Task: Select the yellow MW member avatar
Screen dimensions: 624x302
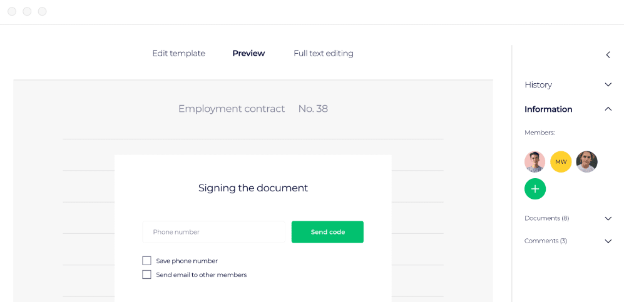Action: tap(561, 162)
